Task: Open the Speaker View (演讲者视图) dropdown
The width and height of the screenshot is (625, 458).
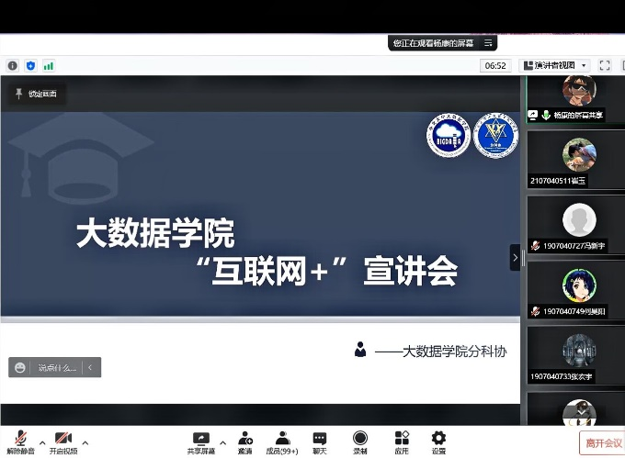Action: [x=554, y=65]
